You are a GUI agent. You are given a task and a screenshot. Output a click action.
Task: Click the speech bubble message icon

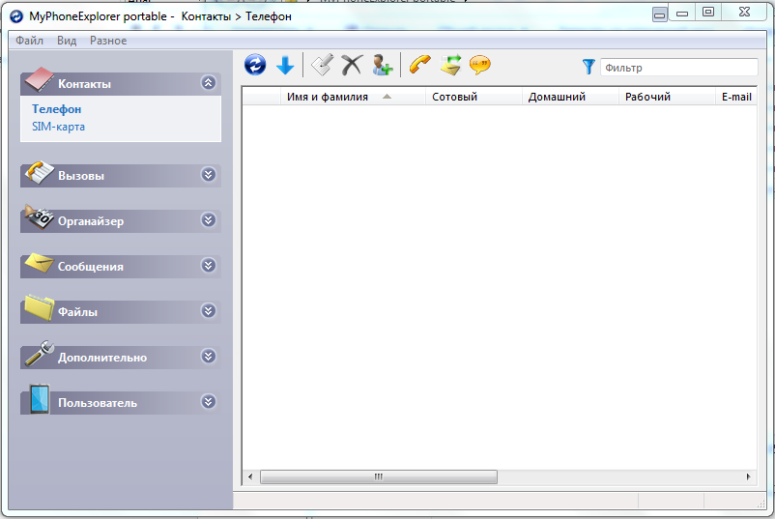point(479,65)
